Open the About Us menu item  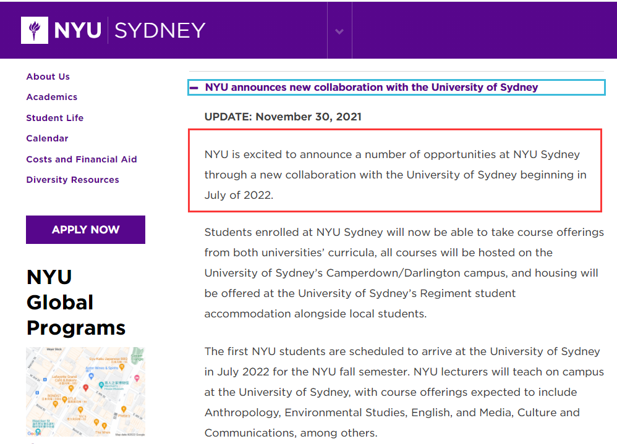48,77
